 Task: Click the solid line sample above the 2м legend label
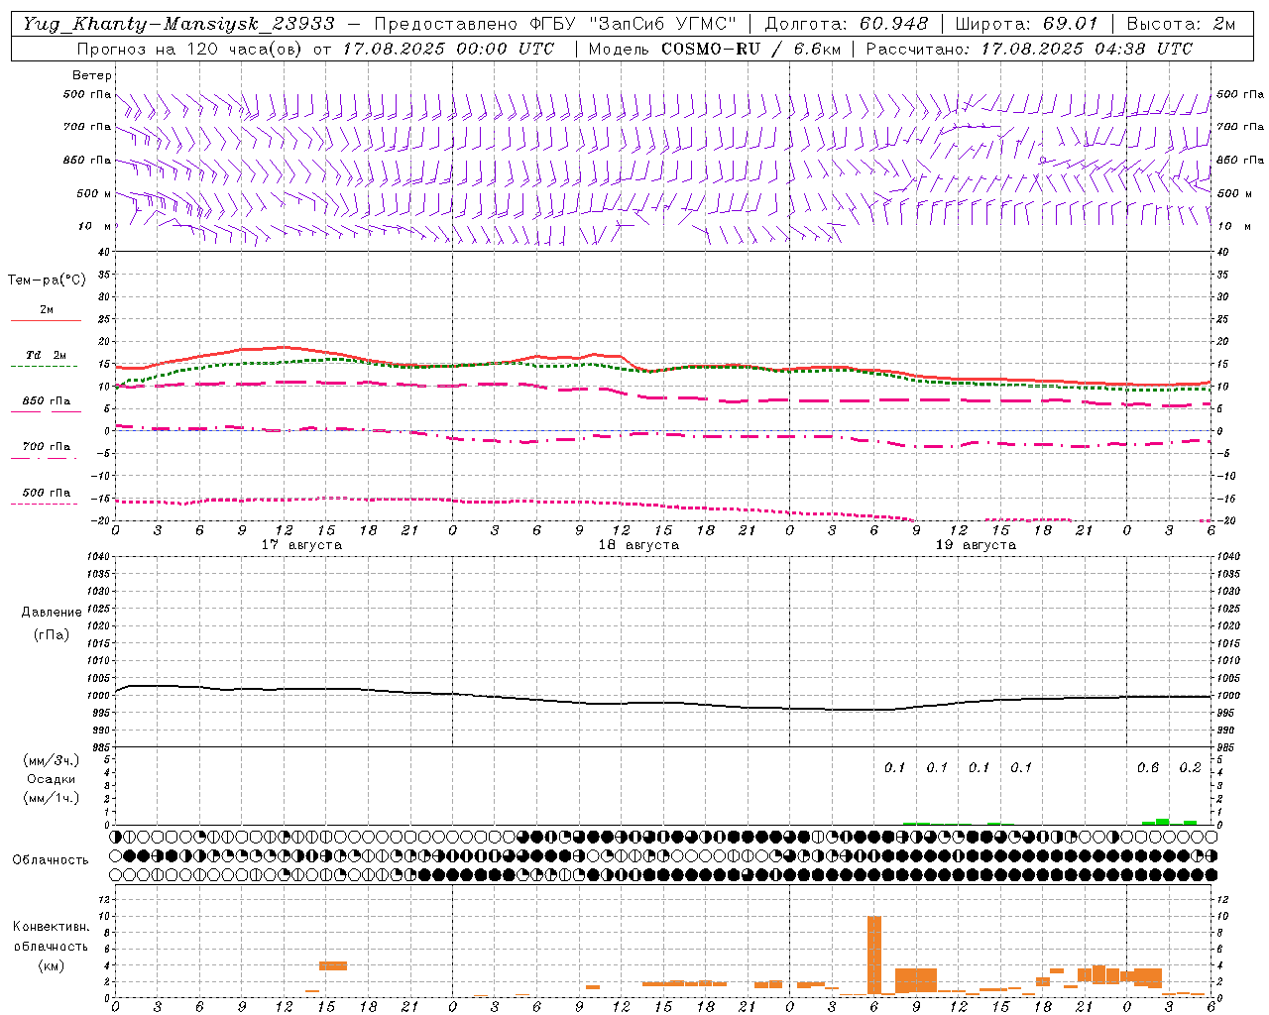pyautogui.click(x=46, y=320)
